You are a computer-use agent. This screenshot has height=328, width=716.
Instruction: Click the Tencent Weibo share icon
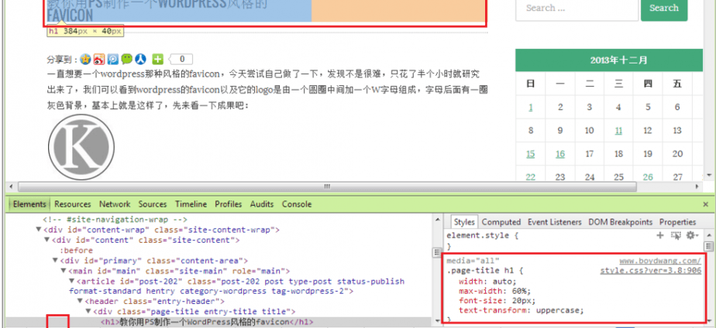[x=113, y=59]
